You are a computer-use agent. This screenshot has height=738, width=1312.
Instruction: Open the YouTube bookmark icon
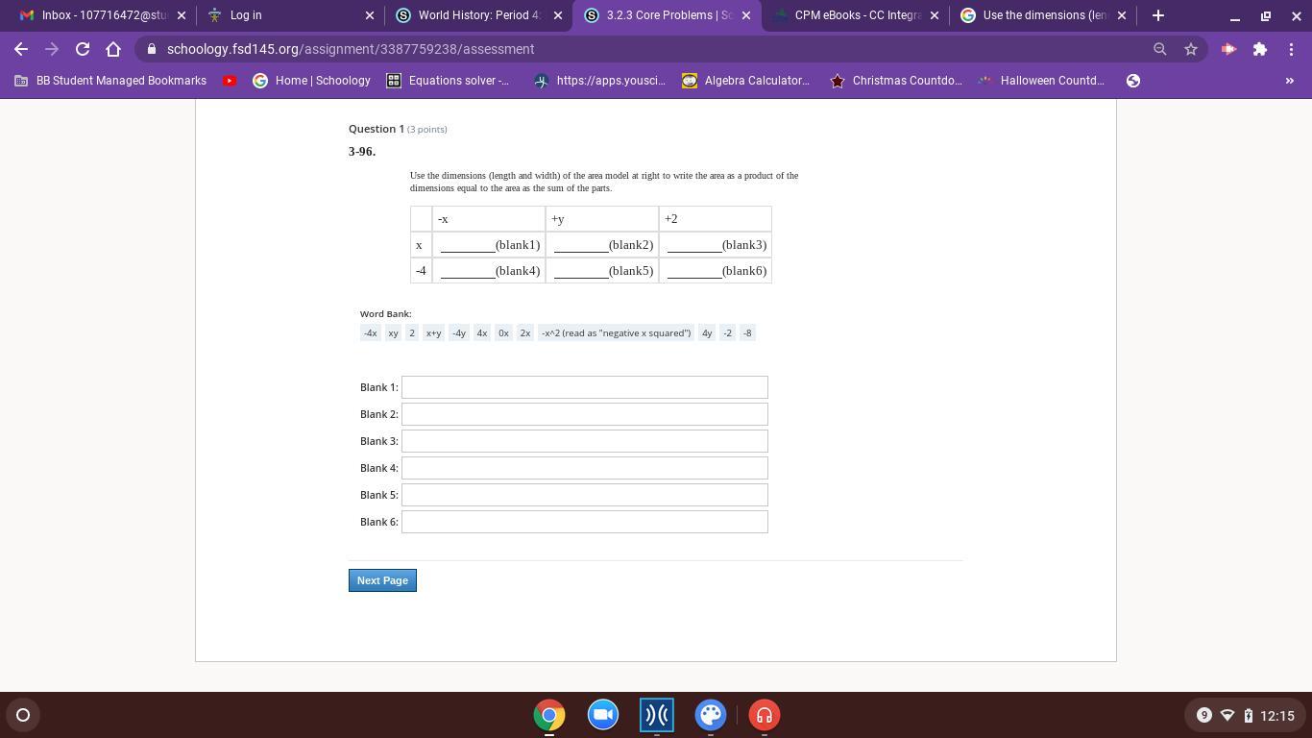(x=230, y=81)
